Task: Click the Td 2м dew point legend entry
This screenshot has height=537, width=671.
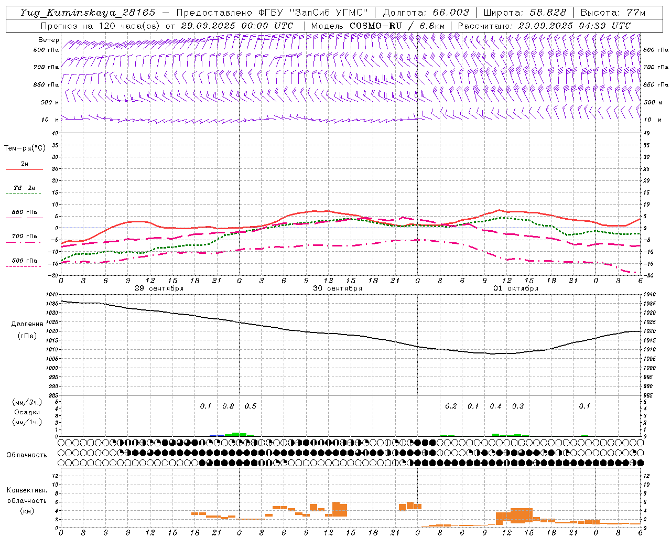Action: (x=24, y=188)
